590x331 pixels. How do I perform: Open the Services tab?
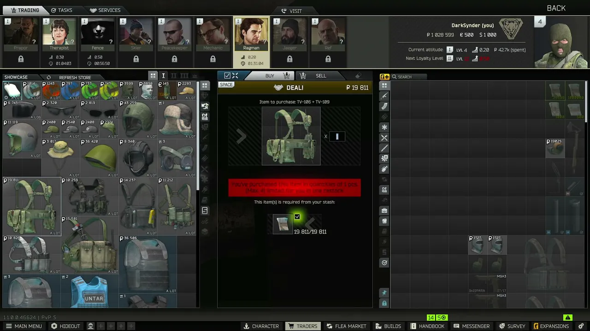click(105, 10)
